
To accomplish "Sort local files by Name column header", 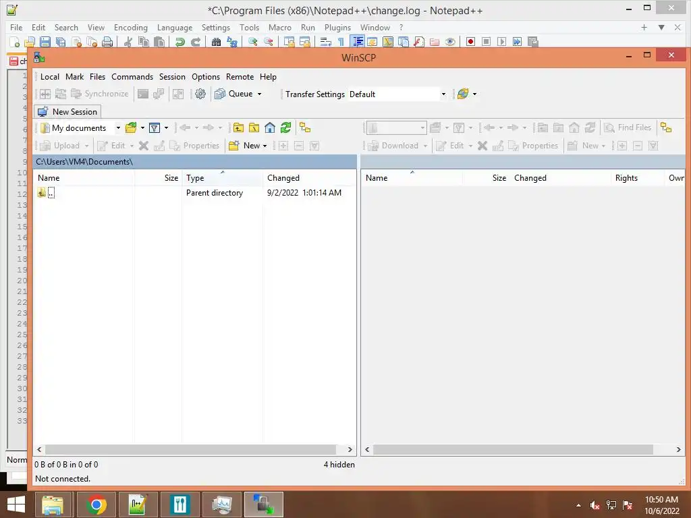I will 84,178.
